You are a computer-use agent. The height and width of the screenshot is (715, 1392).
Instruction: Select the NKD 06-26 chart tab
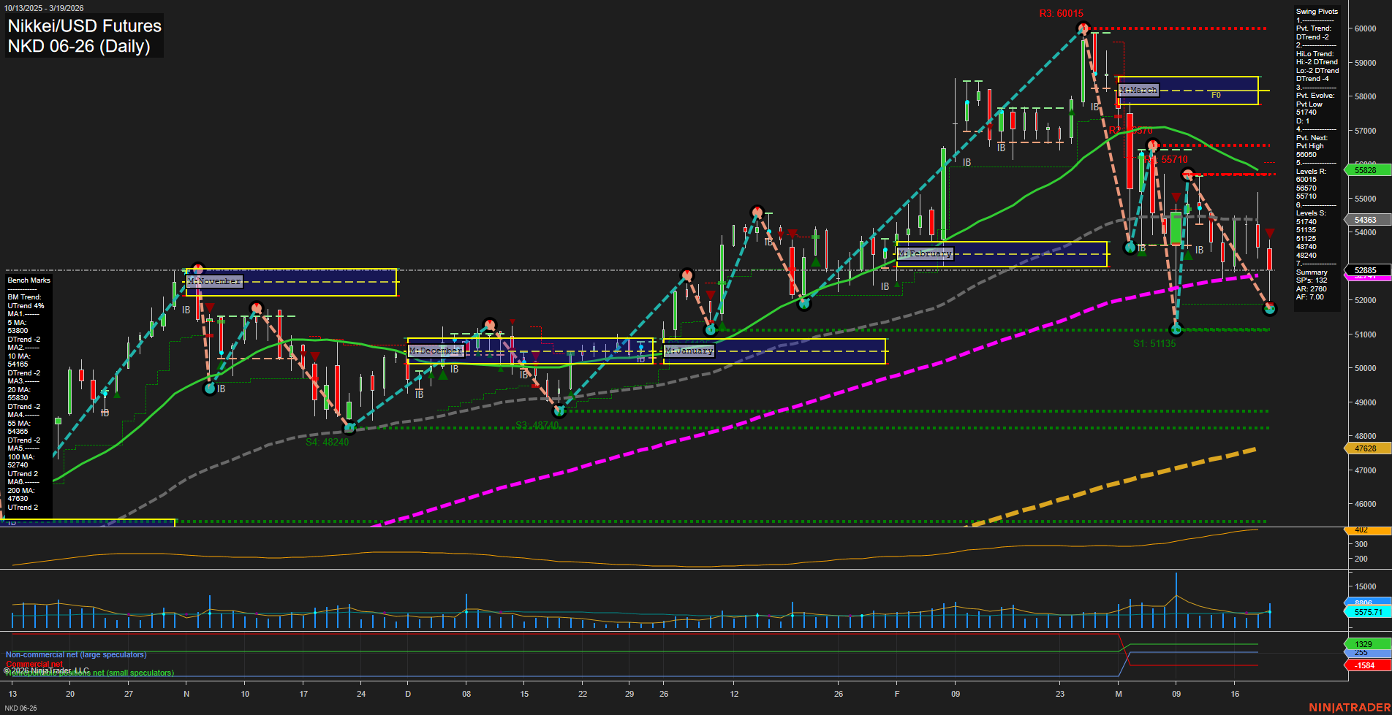(22, 708)
